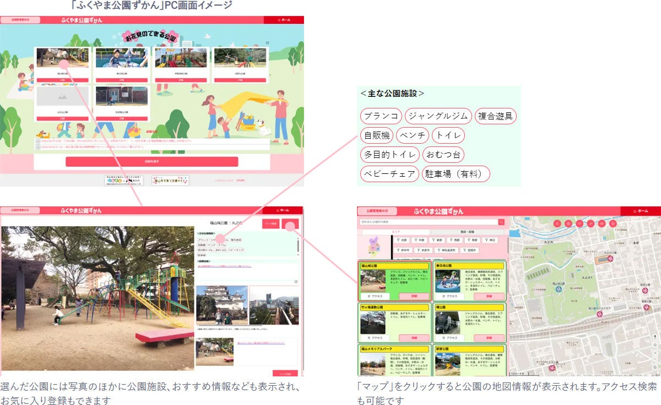This screenshot has height=405, width=661.
Task: Switch to the 施設・設備 tab
Action: (467, 232)
